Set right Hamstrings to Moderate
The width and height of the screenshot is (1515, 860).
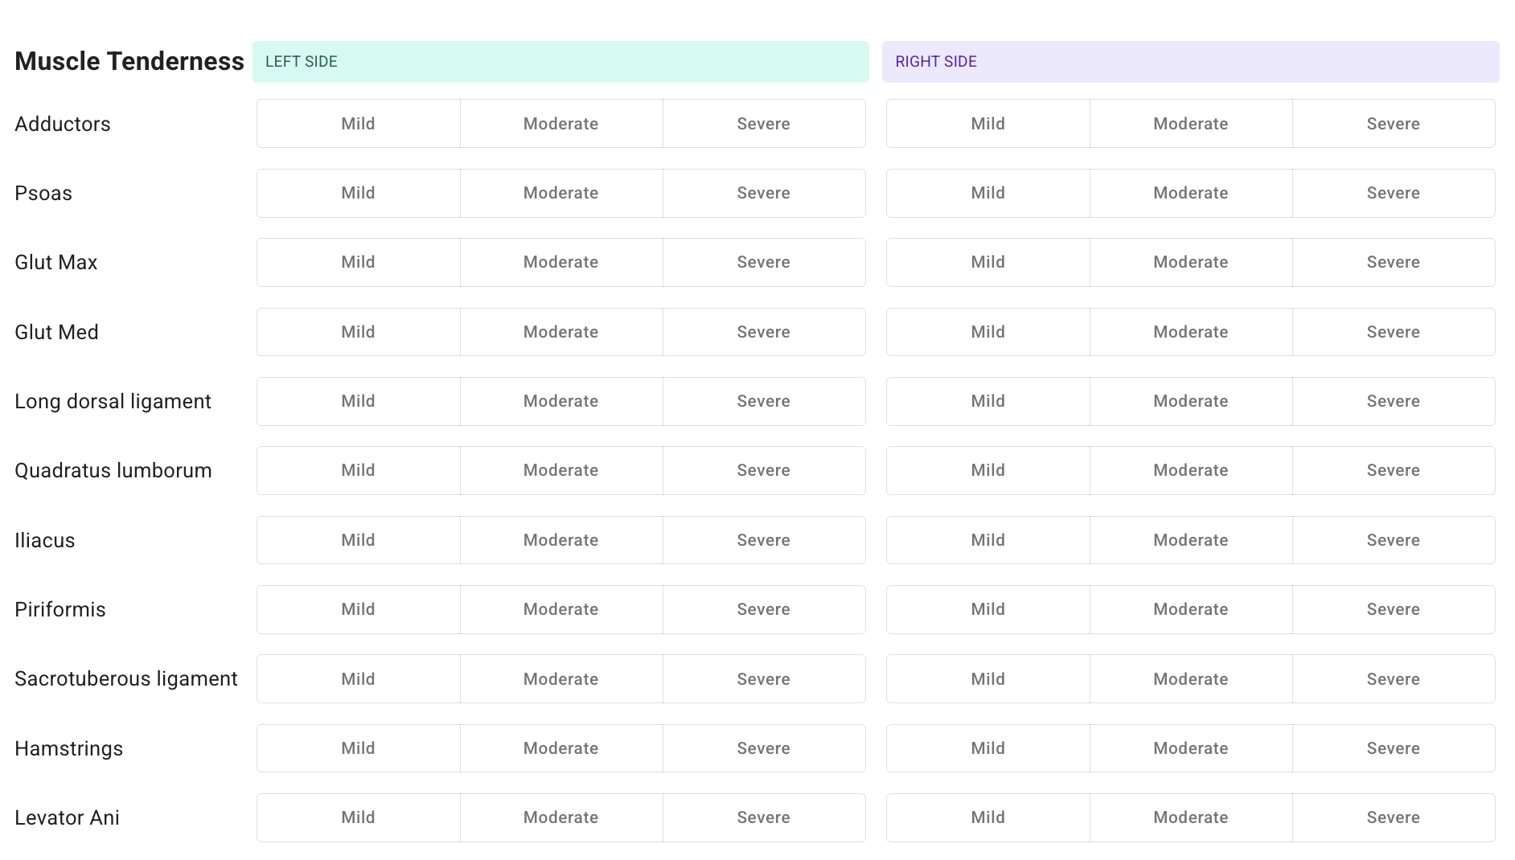pos(1190,748)
